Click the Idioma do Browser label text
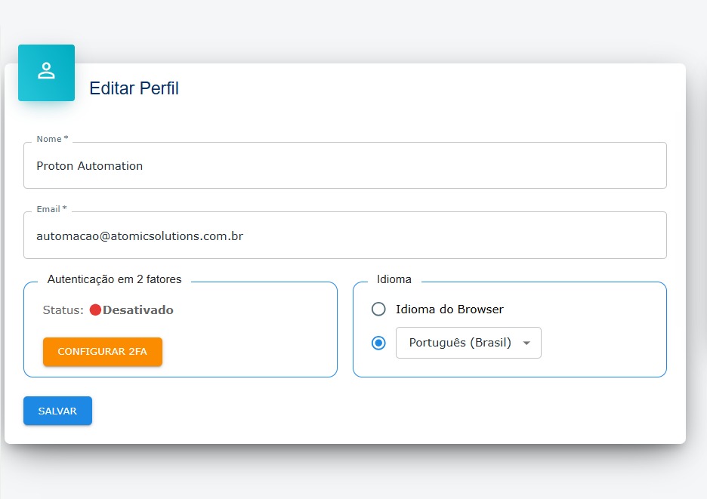The image size is (707, 499). pos(449,310)
